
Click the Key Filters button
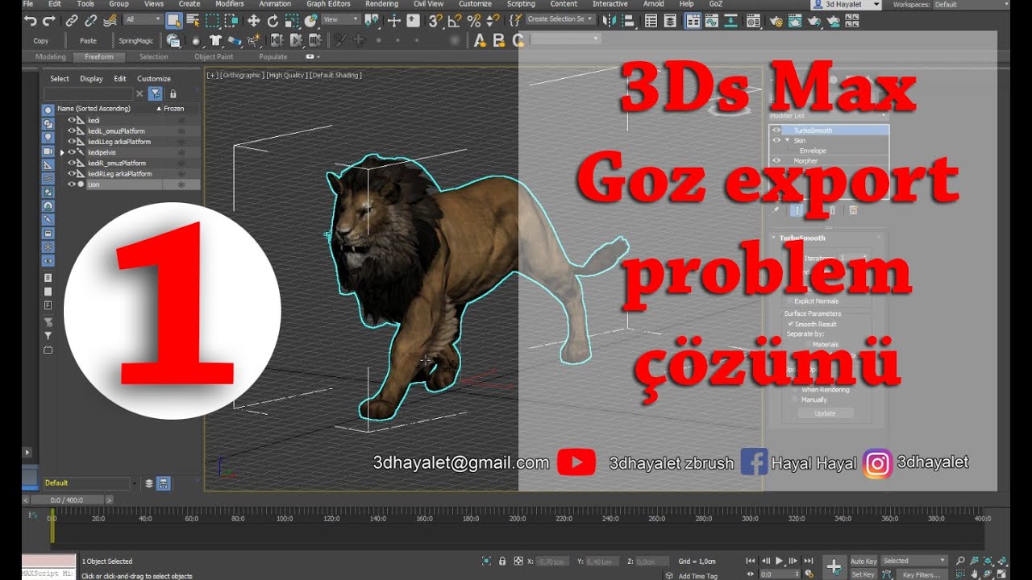[x=921, y=574]
